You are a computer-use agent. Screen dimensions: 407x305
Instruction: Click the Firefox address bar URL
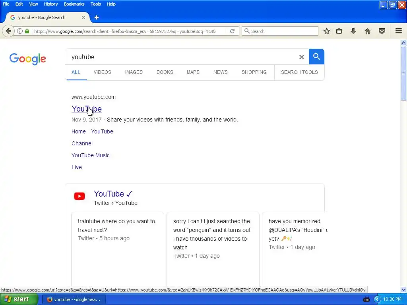(x=125, y=31)
